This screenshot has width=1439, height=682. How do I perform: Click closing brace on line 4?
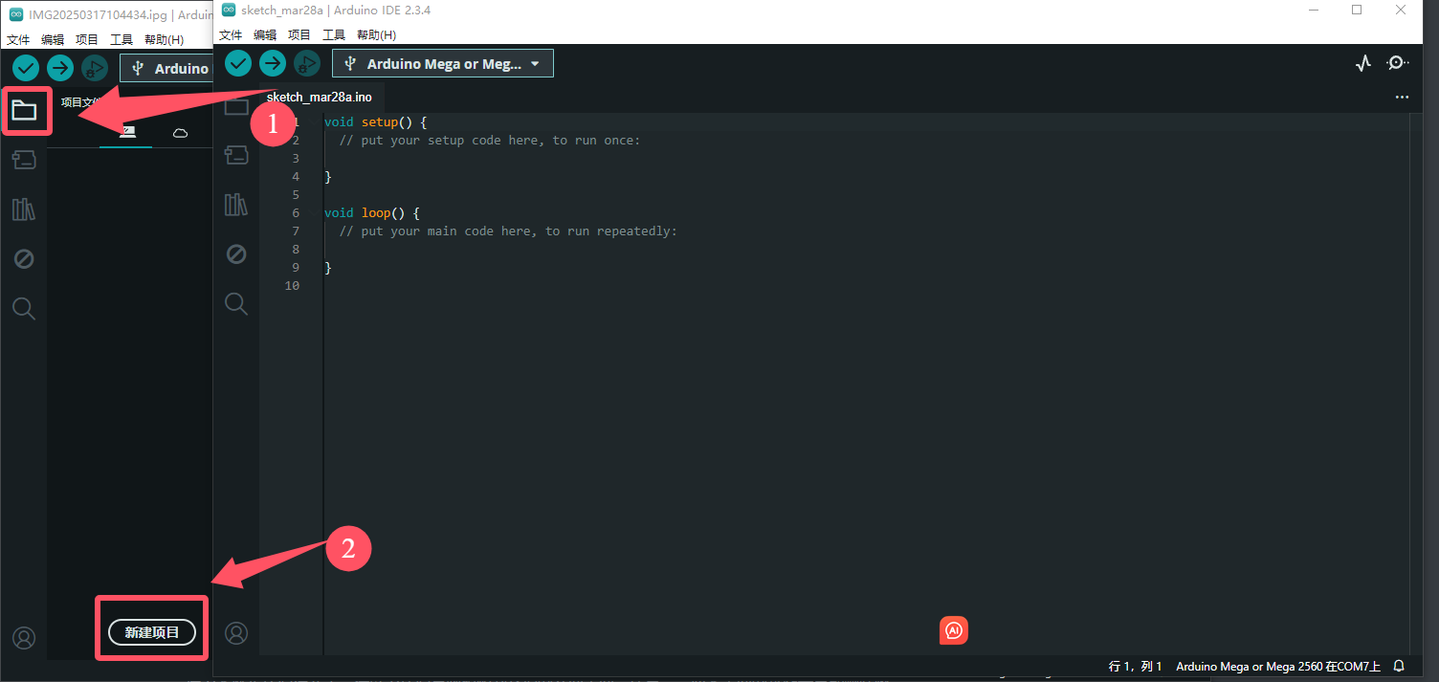click(x=327, y=176)
